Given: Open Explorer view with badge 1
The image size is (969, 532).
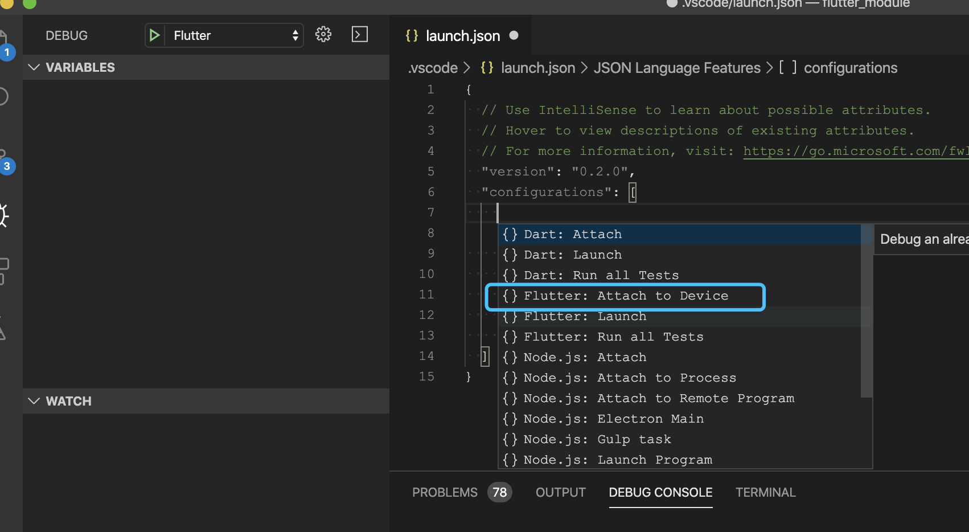Looking at the screenshot, I should click(x=6, y=47).
